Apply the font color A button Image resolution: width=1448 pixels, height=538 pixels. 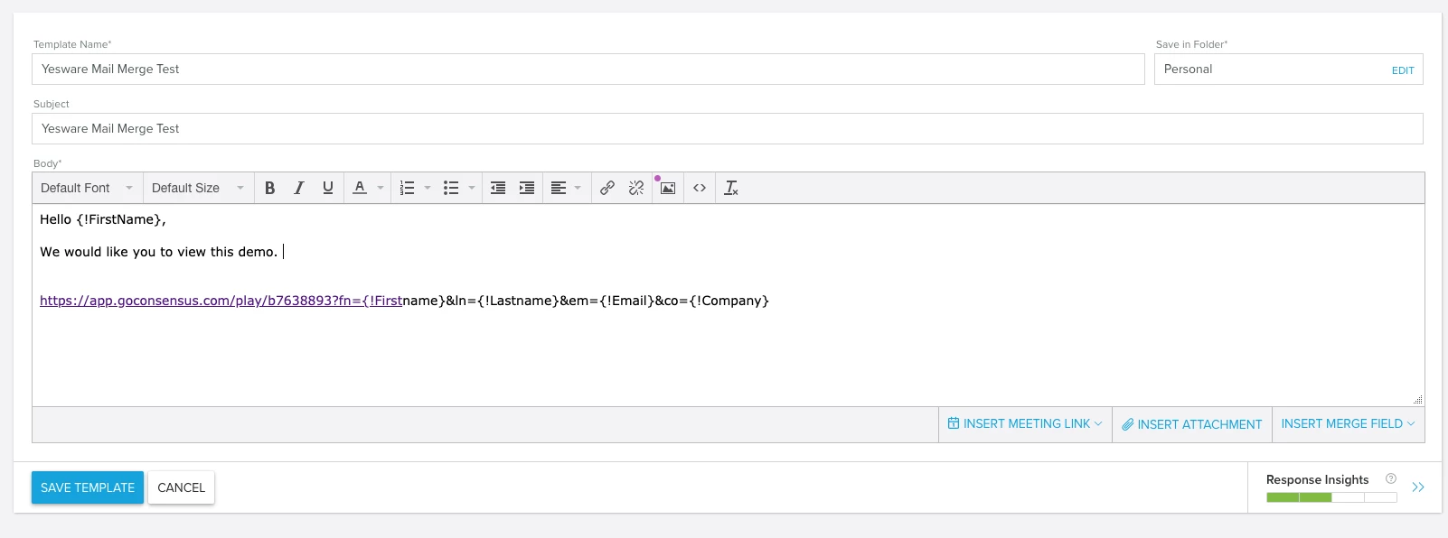tap(360, 188)
